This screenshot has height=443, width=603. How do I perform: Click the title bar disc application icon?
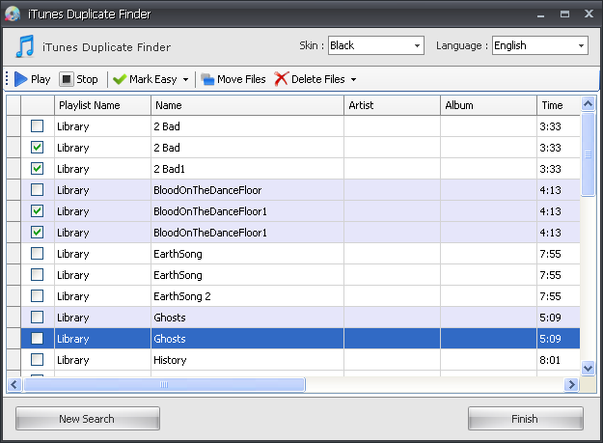[13, 14]
